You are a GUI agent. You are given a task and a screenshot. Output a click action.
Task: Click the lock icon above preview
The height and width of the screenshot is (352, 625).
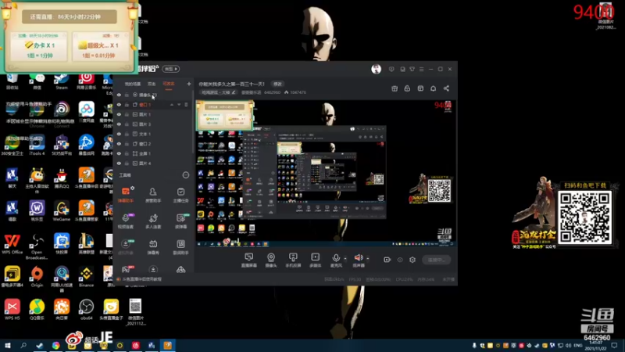tap(407, 88)
